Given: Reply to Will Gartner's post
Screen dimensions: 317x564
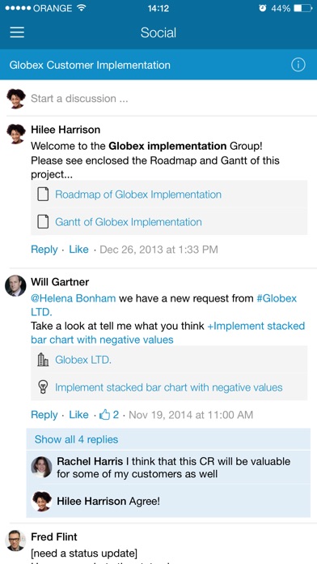Looking at the screenshot, I should (44, 415).
